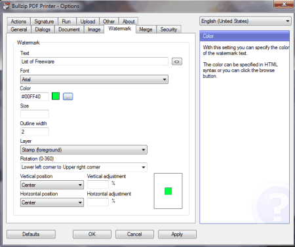Open the Rotation dropdown
Screen dimensions: 295x247
click(x=84, y=167)
